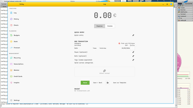Open the Insights lightbulb icon

11,83
